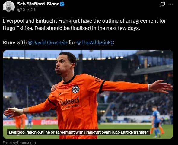
Task: Click the Indeed sponsor logo on the shirt
Action: click(x=69, y=102)
